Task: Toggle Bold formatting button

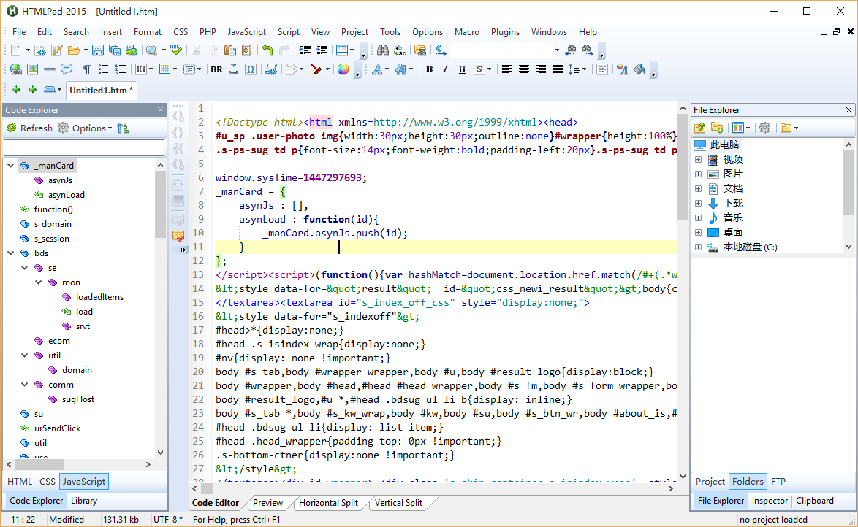Action: [429, 69]
